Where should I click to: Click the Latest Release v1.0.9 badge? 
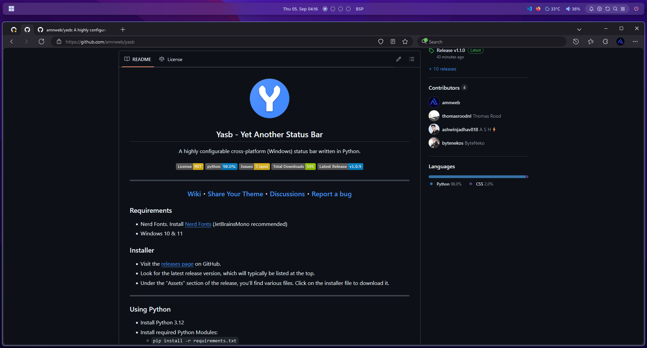(x=340, y=167)
